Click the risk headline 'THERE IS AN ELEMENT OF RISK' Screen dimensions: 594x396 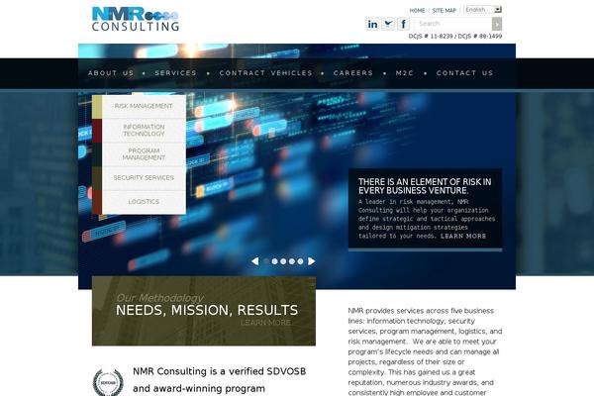pos(425,186)
